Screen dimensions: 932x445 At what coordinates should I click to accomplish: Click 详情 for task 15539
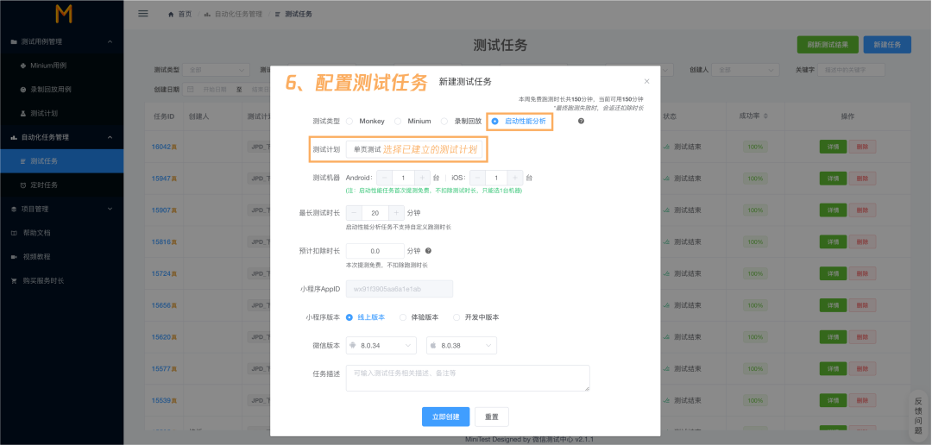[832, 400]
